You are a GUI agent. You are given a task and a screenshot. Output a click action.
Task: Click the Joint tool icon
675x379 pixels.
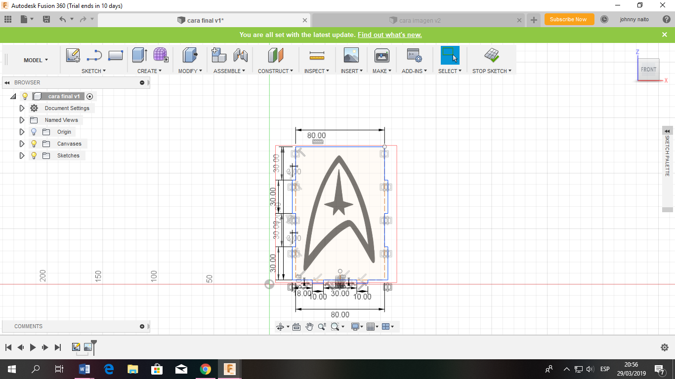240,55
